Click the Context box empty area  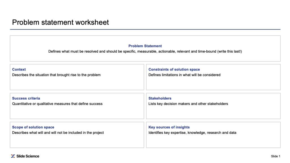[77, 83]
